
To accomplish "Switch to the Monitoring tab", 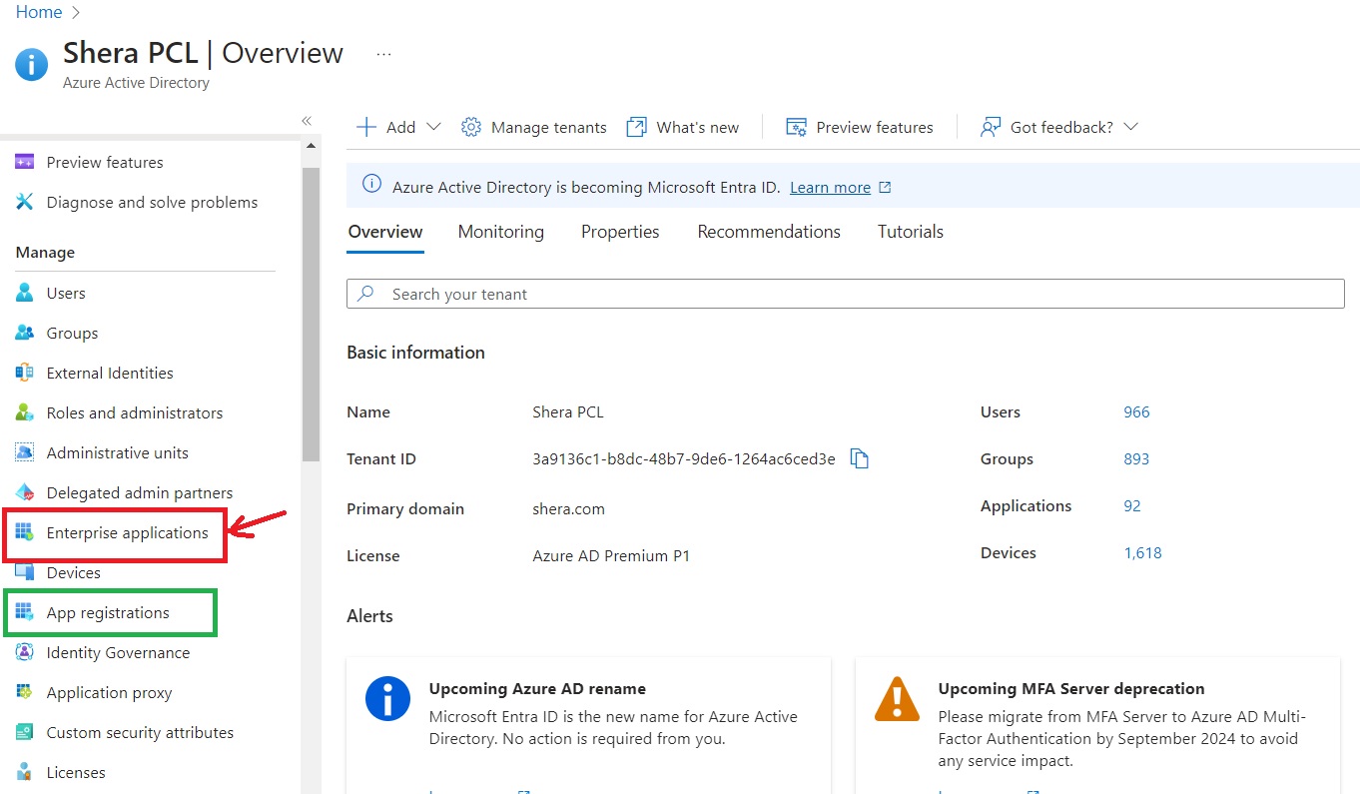I will (x=501, y=232).
